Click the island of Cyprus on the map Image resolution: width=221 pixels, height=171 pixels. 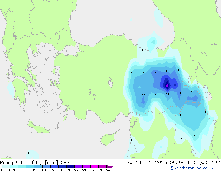108,138
